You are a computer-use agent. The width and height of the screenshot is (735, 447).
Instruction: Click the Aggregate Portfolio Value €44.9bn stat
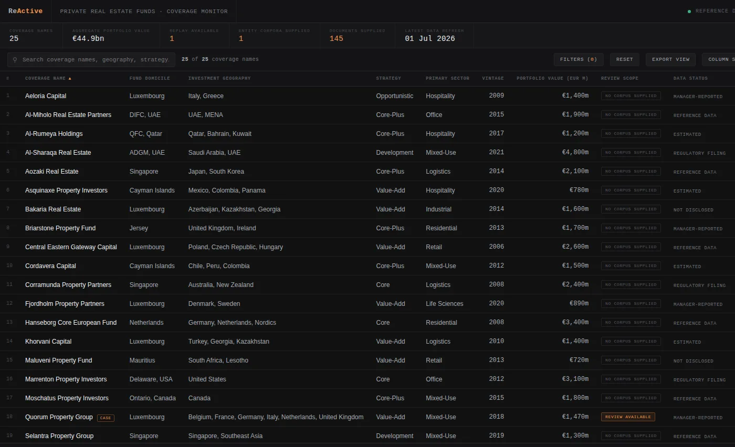[111, 35]
